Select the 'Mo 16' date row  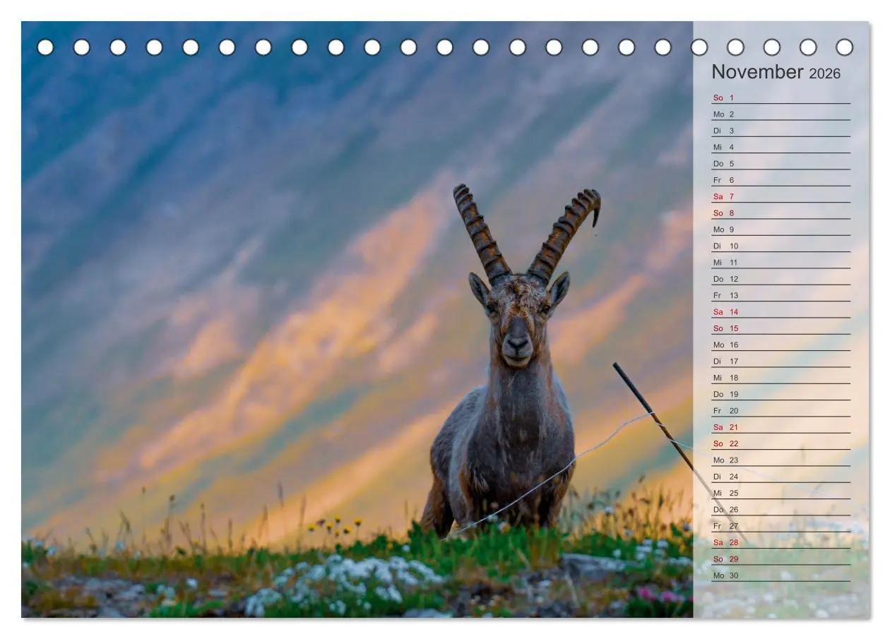781,345
